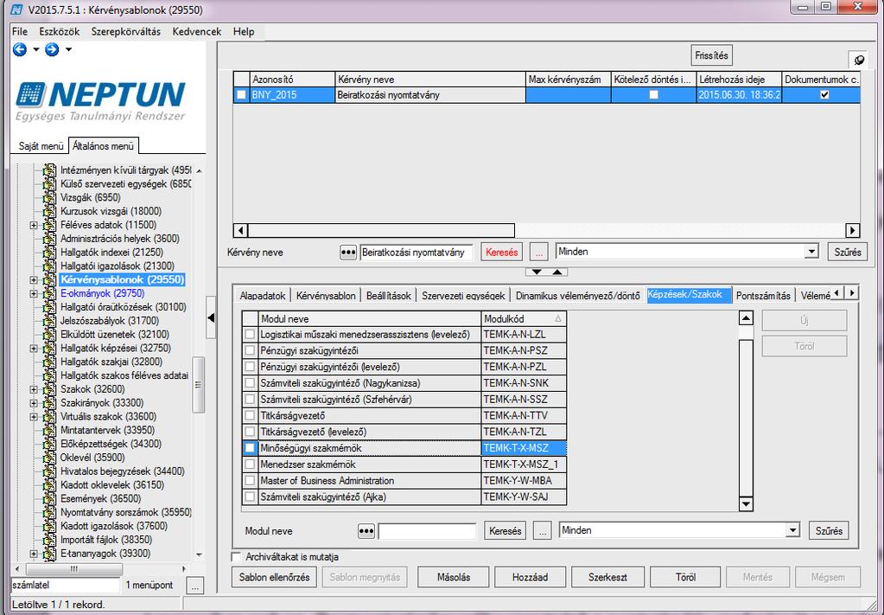Expand the Kérvénysablonok (29550) node
The height and width of the screenshot is (615, 884).
[34, 280]
